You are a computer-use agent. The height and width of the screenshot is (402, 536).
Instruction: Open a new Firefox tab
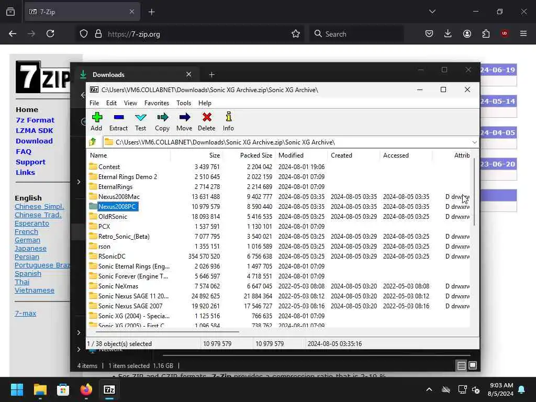click(x=151, y=12)
